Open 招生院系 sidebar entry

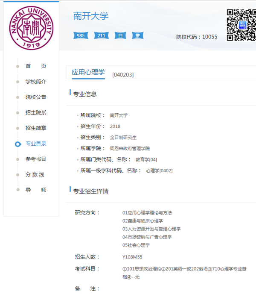(x=36, y=112)
